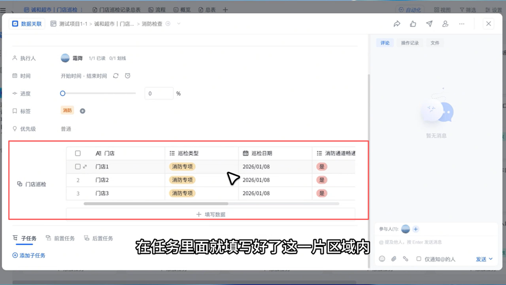The height and width of the screenshot is (285, 506).
Task: Click the alarm reminder clock icon
Action: click(128, 76)
